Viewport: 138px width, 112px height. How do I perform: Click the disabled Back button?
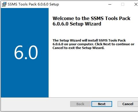click(80, 104)
